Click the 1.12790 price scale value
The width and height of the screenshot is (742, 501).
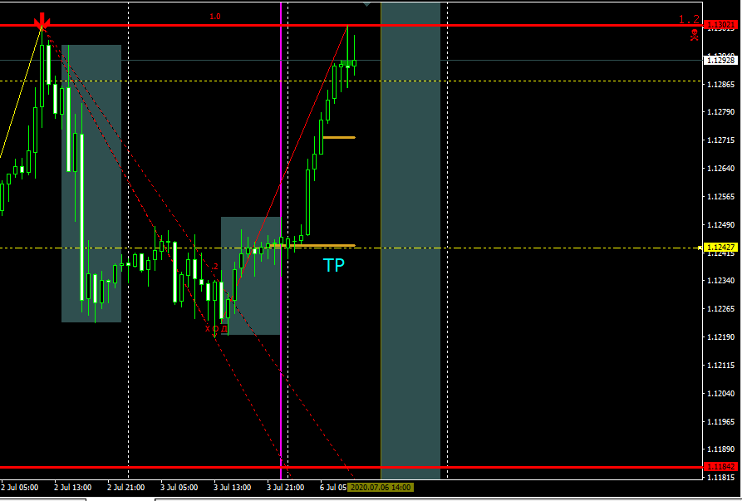tap(720, 113)
